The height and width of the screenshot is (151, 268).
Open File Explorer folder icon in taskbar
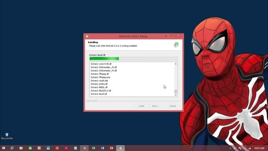21,148
